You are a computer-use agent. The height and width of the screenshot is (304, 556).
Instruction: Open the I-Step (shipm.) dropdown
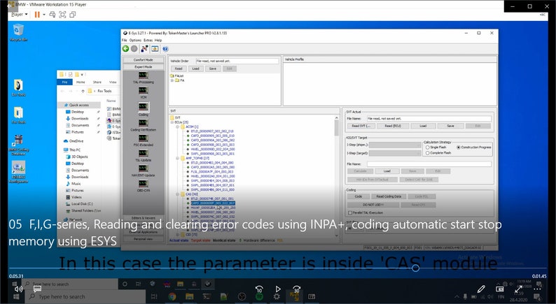[x=395, y=145]
